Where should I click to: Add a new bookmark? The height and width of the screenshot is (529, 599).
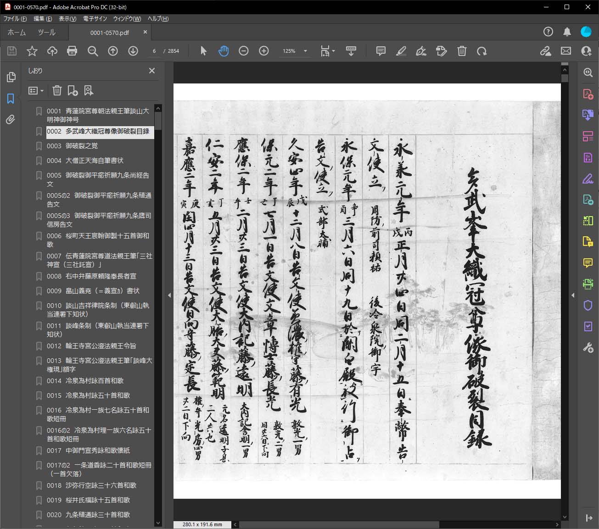point(73,90)
